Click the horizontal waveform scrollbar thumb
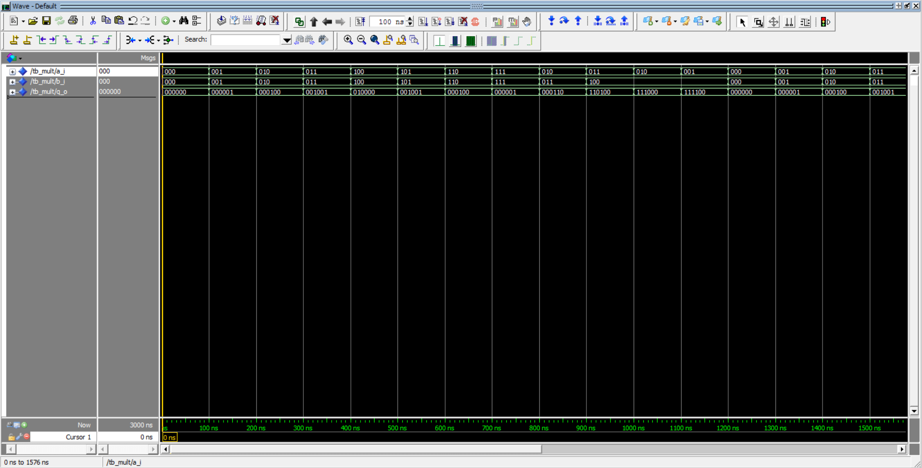The image size is (922, 468). [x=356, y=449]
